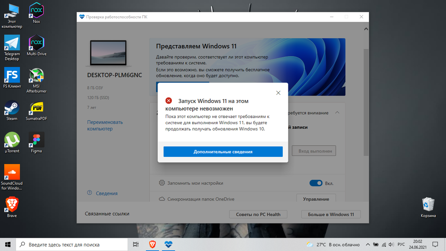Toggle Запомнить мои настройки switch
The image size is (446, 251).
pyautogui.click(x=316, y=183)
